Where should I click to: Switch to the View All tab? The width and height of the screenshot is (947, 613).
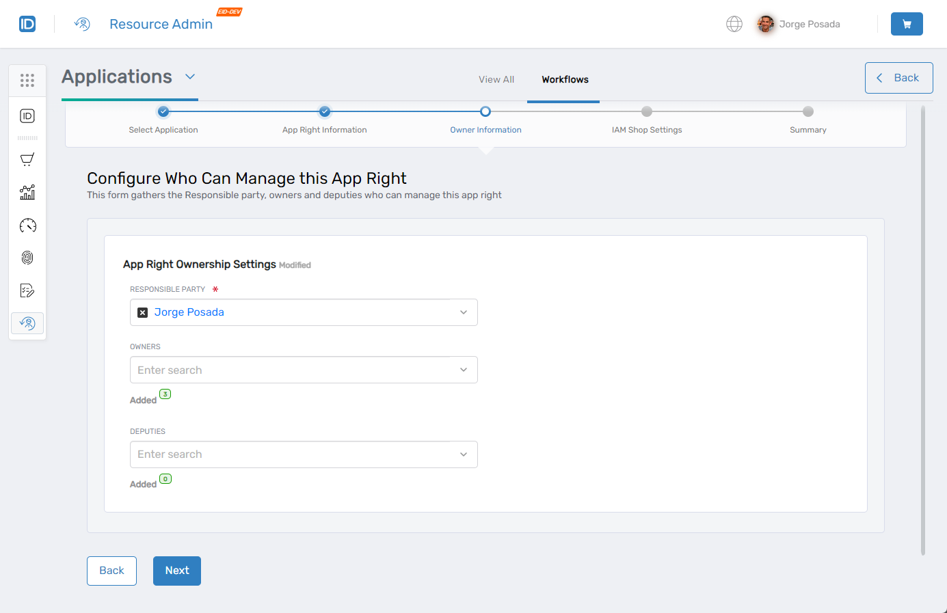[x=496, y=79]
